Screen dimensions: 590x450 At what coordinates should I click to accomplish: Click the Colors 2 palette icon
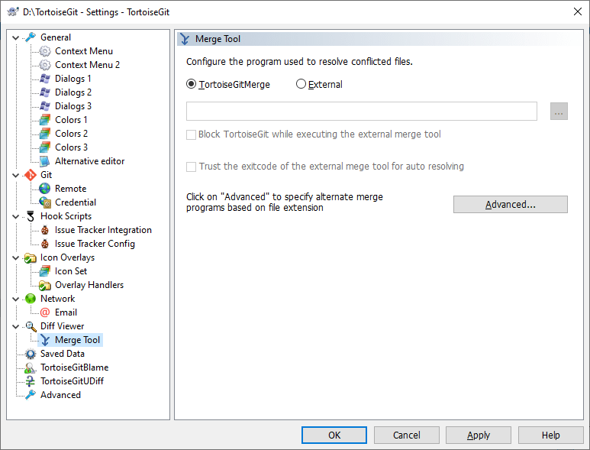coord(45,134)
